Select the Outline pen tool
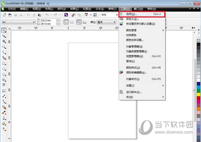The width and height of the screenshot is (201, 142). click(x=4, y=118)
